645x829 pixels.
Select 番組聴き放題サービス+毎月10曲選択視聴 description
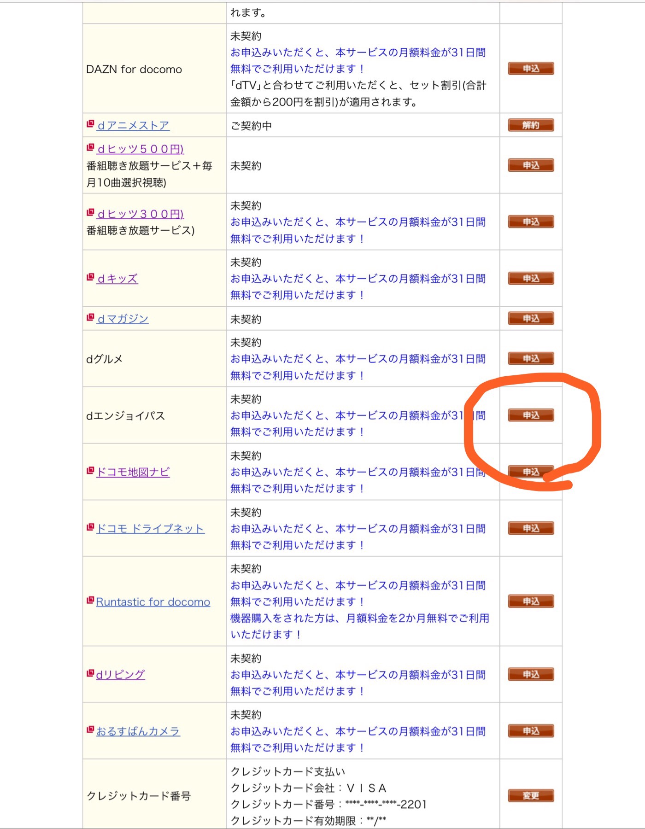click(149, 174)
